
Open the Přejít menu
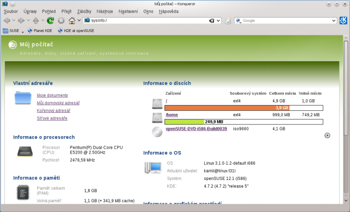tap(66, 11)
